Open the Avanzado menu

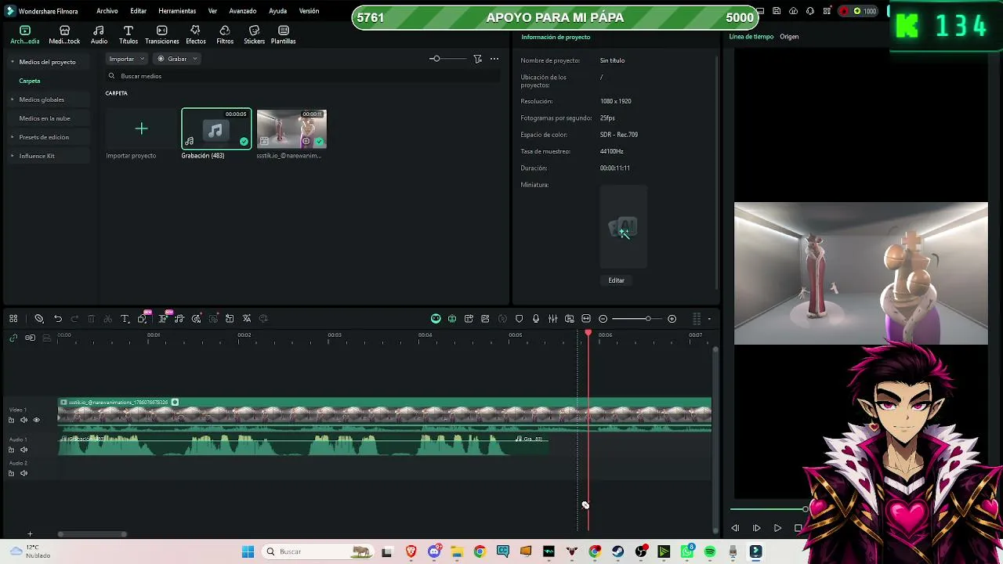click(243, 11)
